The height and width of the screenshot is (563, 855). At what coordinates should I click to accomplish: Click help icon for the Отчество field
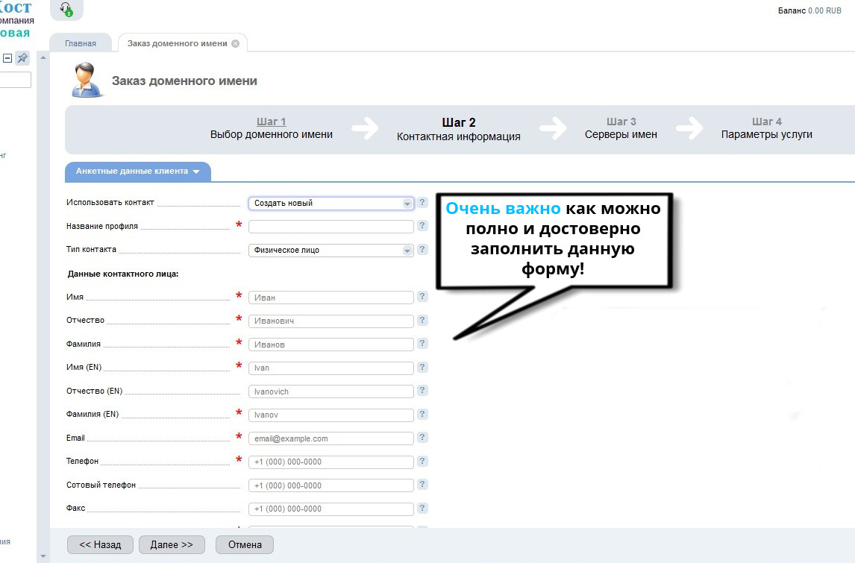pos(422,320)
